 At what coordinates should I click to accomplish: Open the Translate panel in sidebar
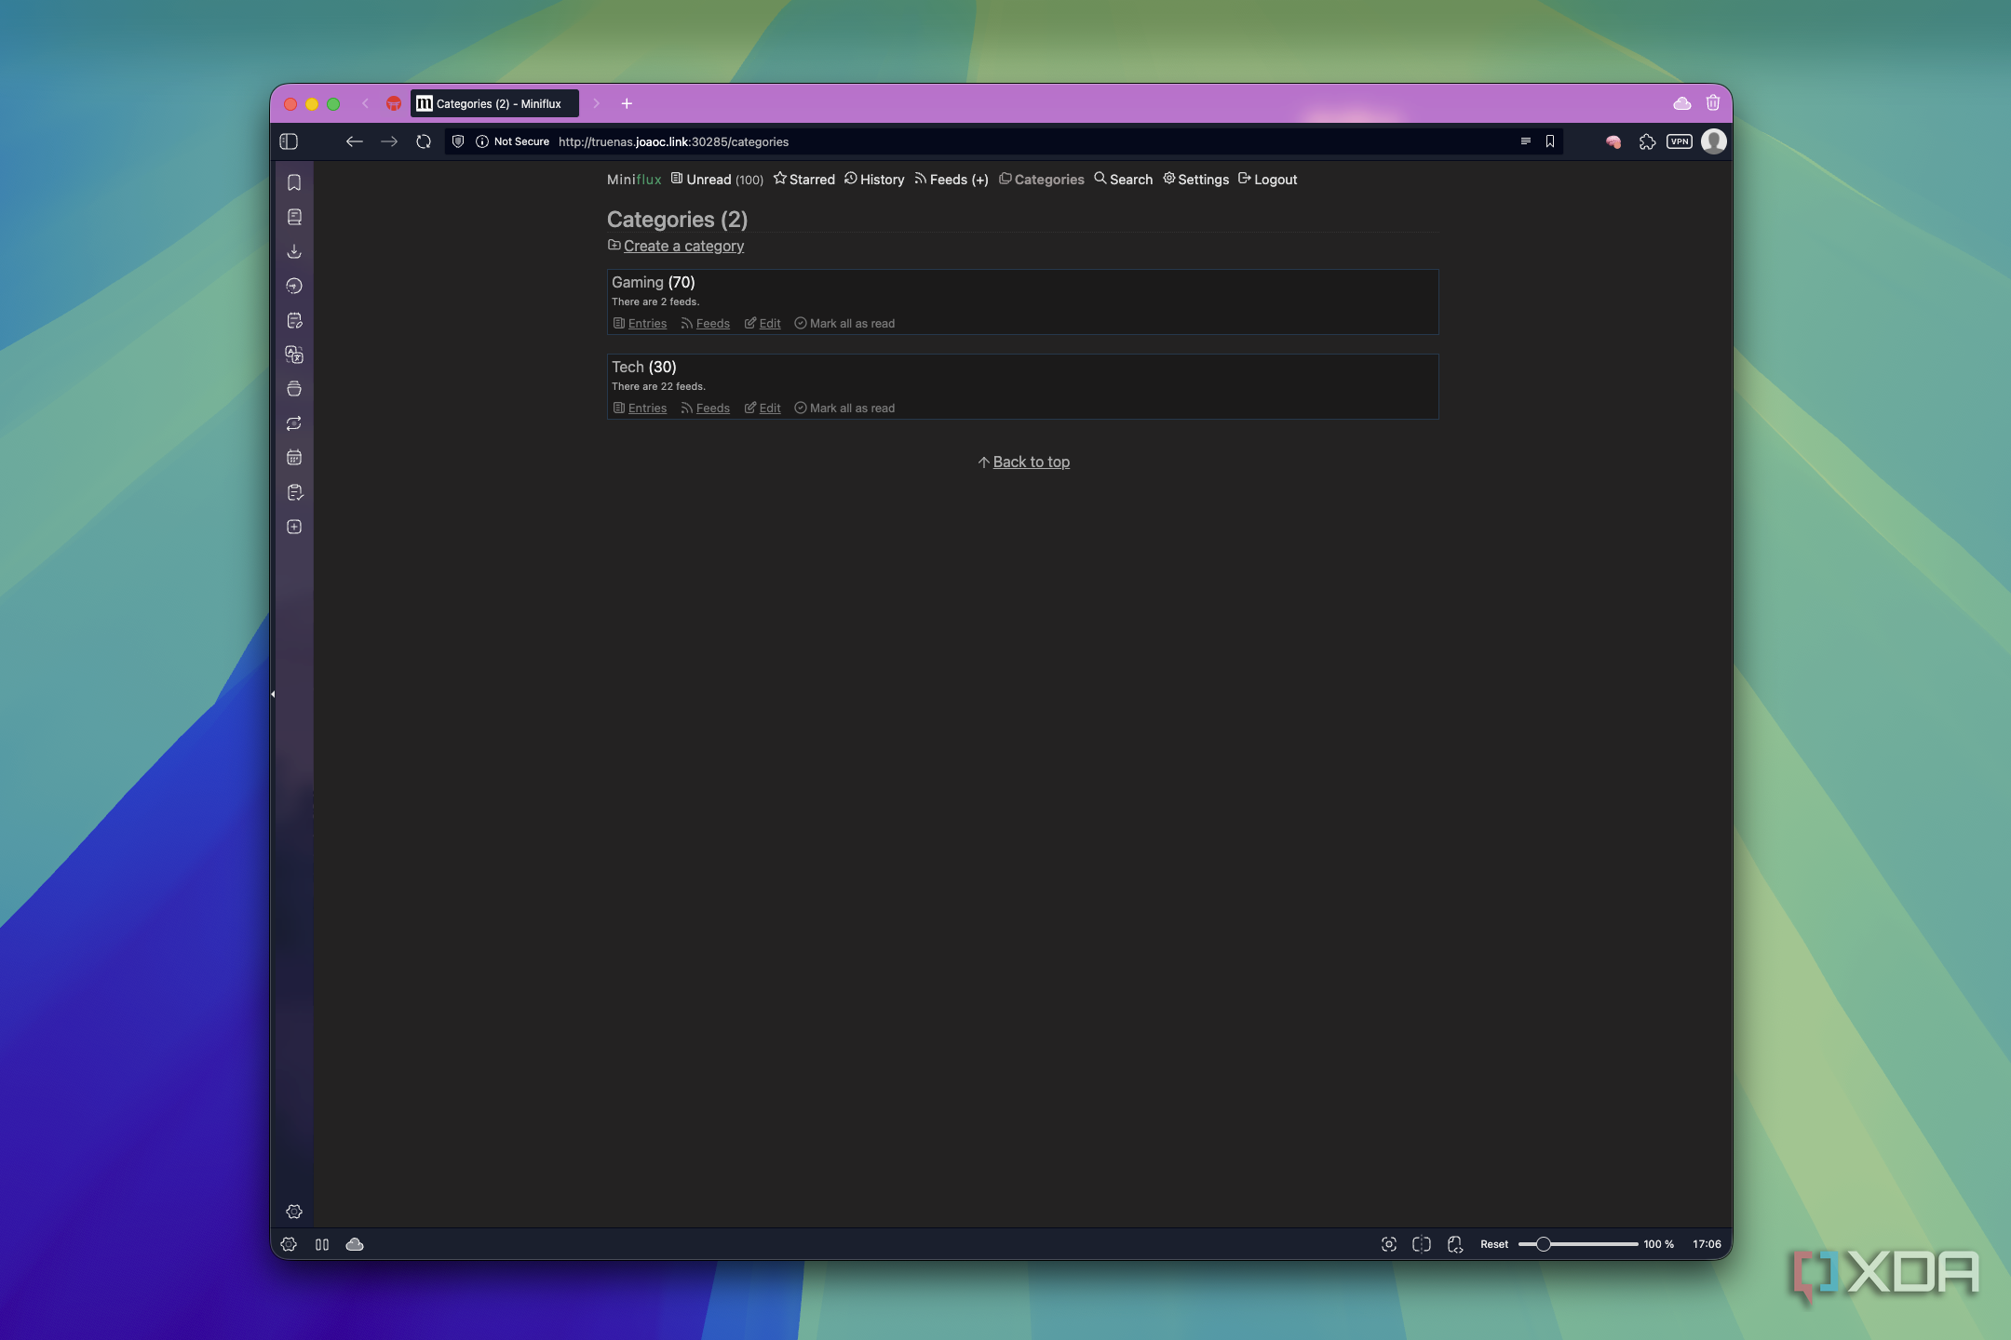click(x=294, y=355)
